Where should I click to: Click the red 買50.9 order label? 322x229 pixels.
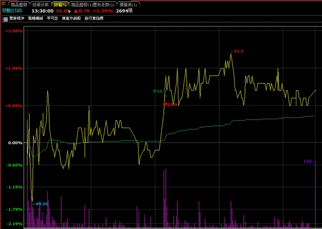pyautogui.click(x=170, y=105)
